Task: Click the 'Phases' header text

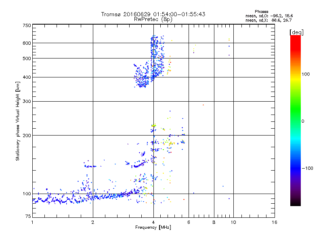Action: tap(261, 12)
